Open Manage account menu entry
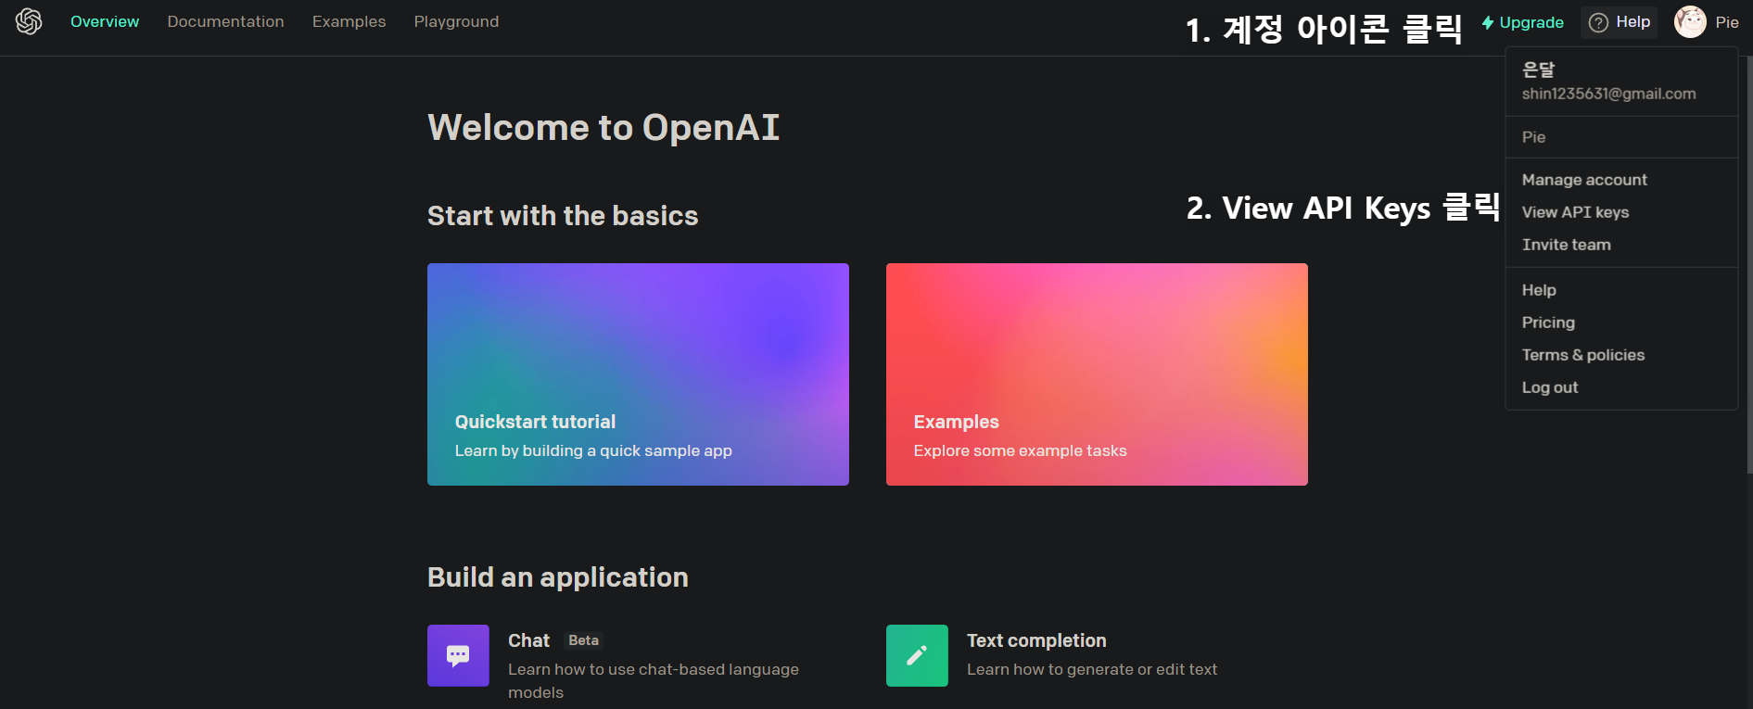 point(1584,180)
